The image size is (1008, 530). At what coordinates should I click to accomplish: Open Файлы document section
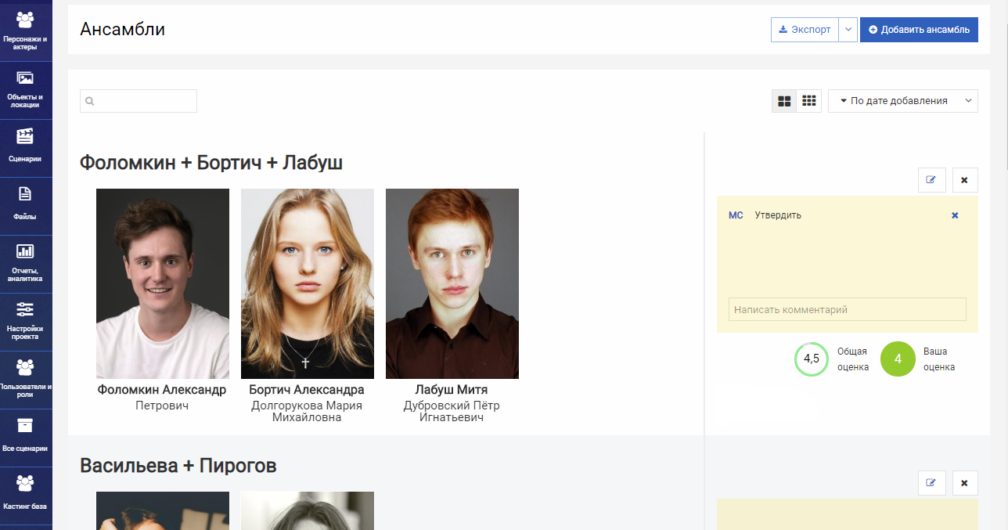[26, 206]
